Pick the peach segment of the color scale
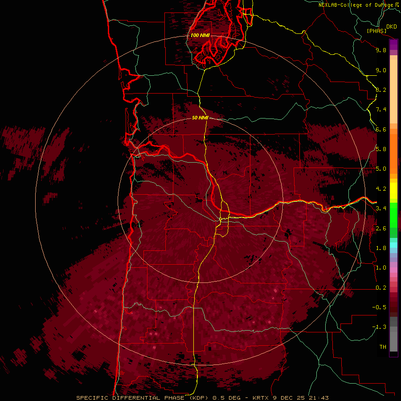Viewport: 401px width, 401px height. click(393, 91)
